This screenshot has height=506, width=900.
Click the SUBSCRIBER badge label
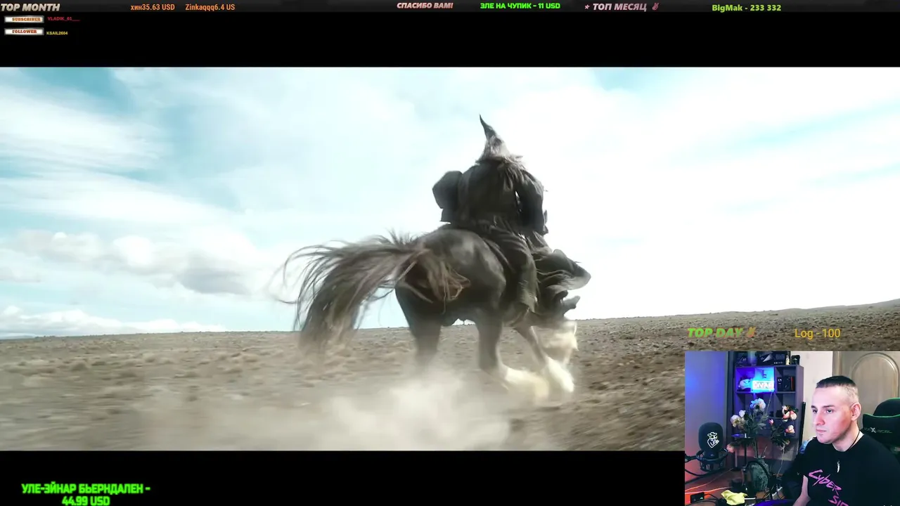[24, 19]
